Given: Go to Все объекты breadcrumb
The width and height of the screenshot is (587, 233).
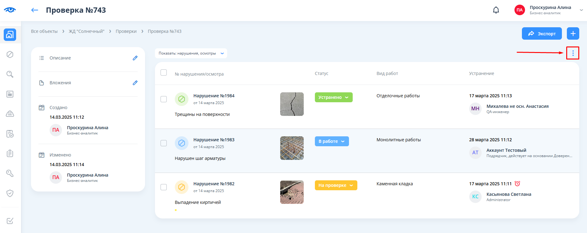Looking at the screenshot, I should click(x=44, y=31).
